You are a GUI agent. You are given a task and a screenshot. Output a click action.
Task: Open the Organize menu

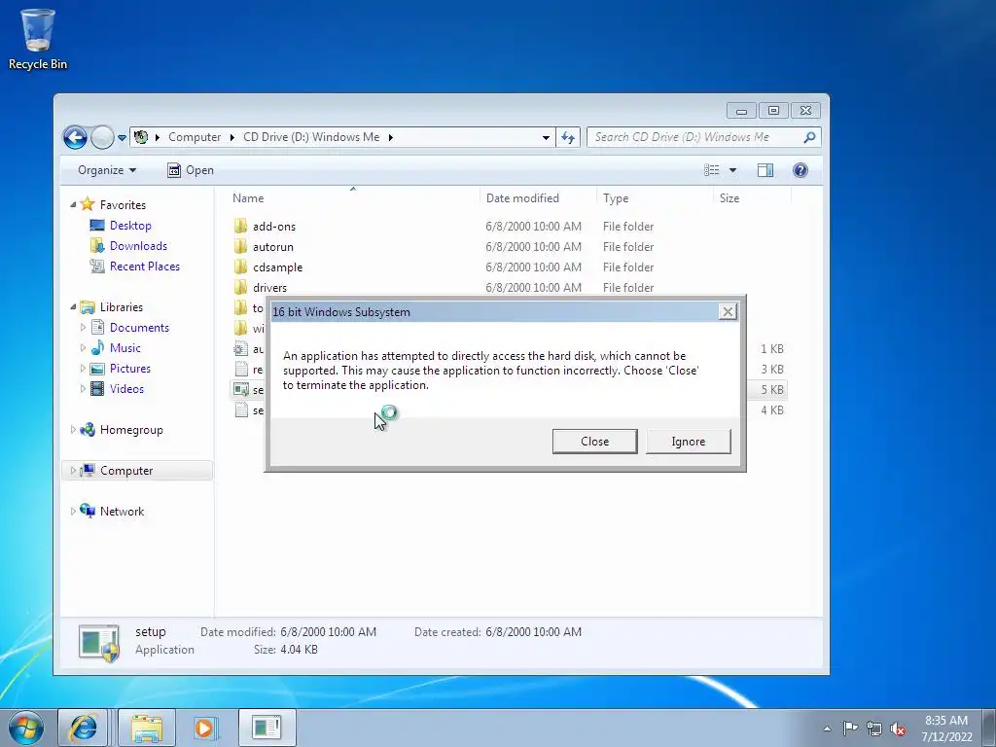pyautogui.click(x=107, y=170)
